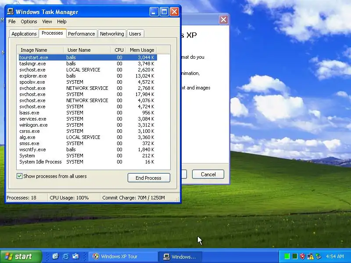351x263 pixels.
Task: Close the Windows Task Manager window
Action: 174,12
